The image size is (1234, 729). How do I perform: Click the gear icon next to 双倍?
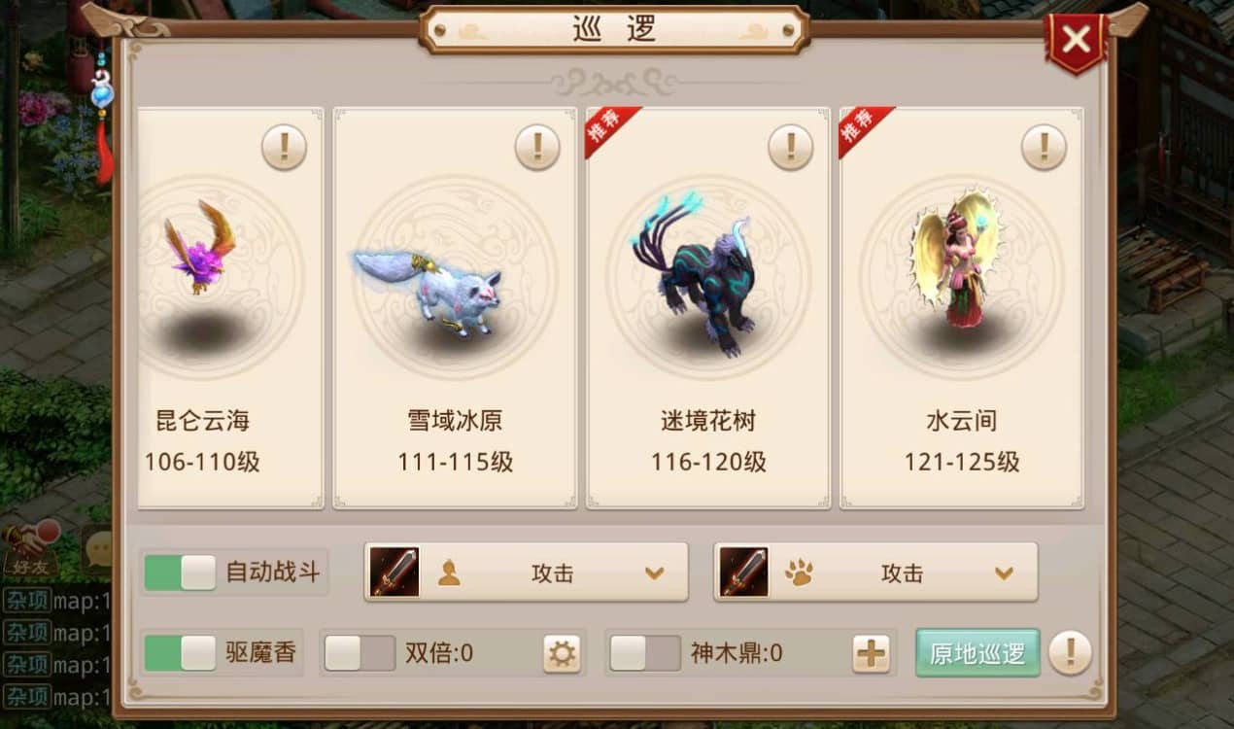point(561,653)
